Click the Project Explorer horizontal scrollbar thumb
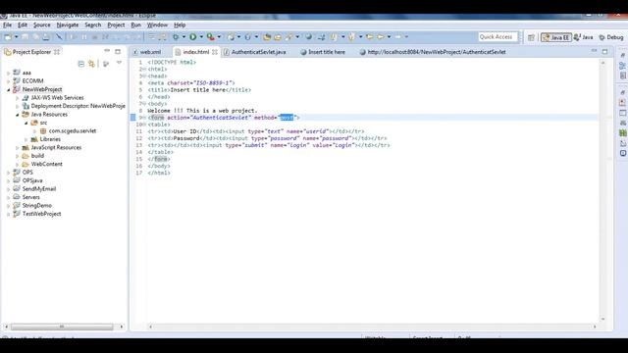The width and height of the screenshot is (628, 353). point(62,327)
